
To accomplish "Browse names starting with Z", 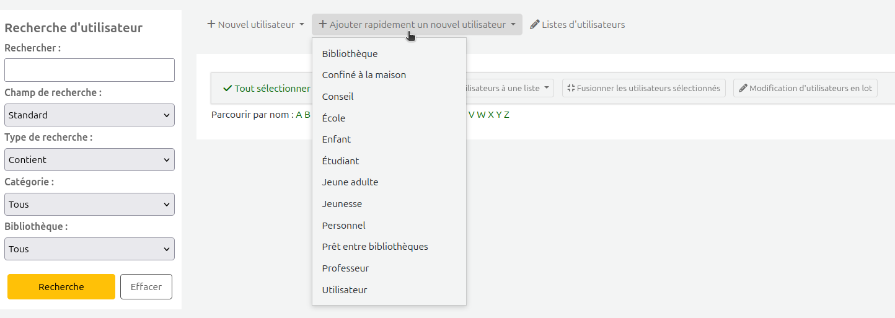I will pyautogui.click(x=506, y=115).
